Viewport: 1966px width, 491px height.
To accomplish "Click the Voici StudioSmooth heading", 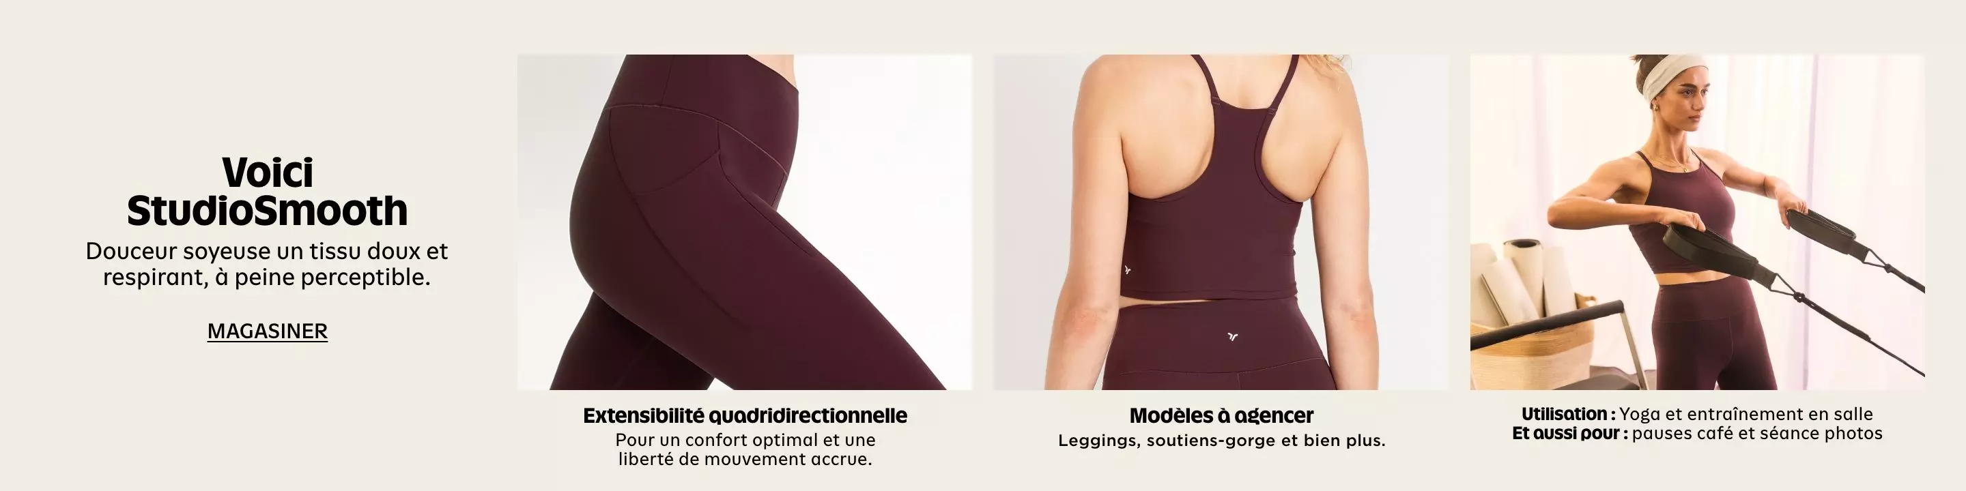I will [x=267, y=192].
